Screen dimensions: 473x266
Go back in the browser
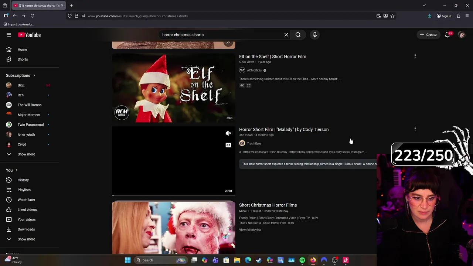tap(14, 16)
